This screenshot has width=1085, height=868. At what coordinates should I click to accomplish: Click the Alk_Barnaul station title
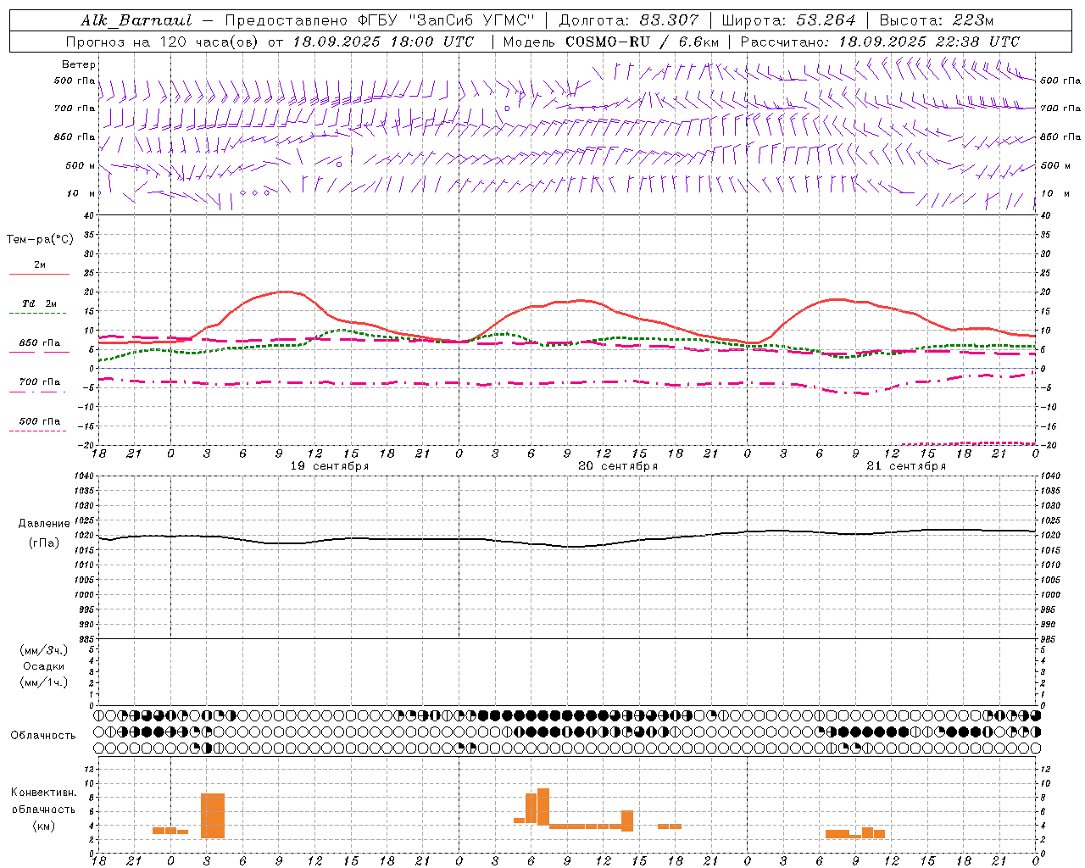[136, 20]
